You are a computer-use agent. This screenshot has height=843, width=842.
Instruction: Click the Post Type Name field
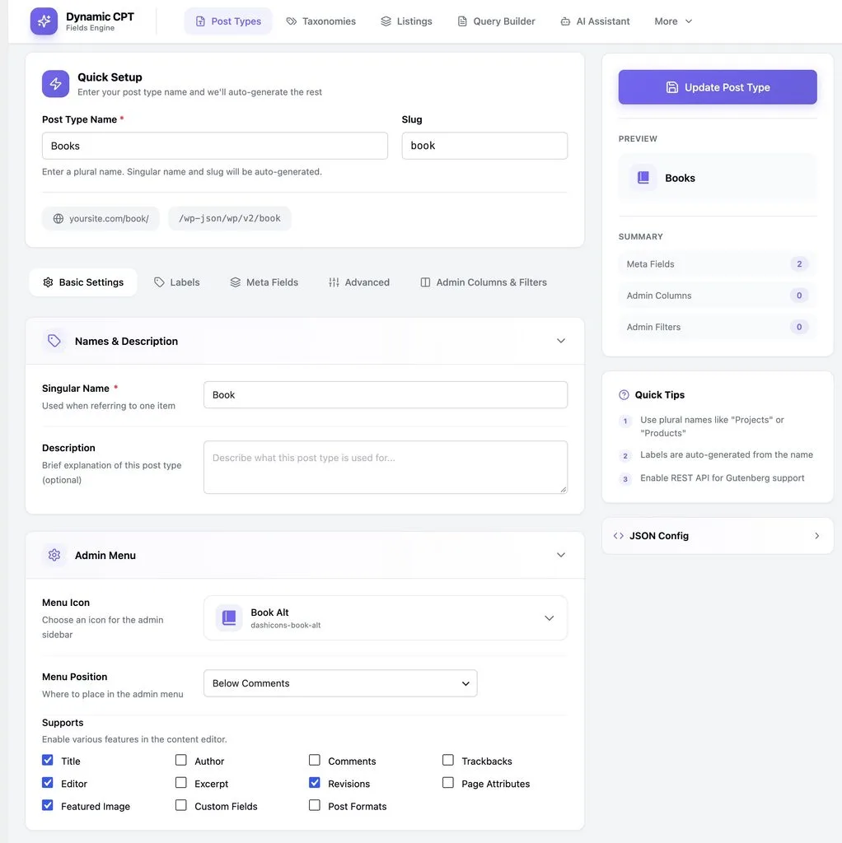[215, 146]
